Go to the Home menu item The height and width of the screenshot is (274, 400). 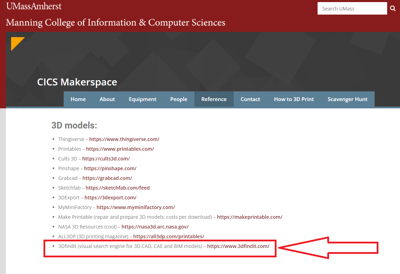(x=78, y=99)
